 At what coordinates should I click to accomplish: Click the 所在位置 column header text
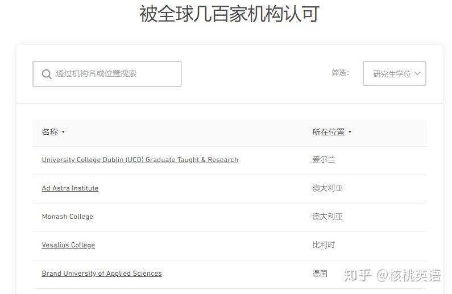tap(328, 132)
